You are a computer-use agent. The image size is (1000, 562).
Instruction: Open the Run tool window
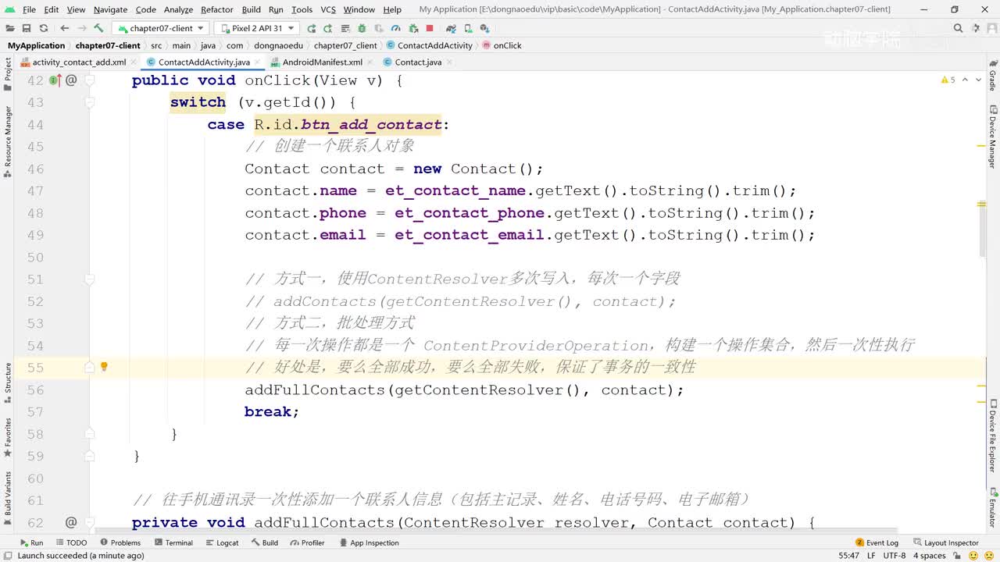(x=30, y=542)
